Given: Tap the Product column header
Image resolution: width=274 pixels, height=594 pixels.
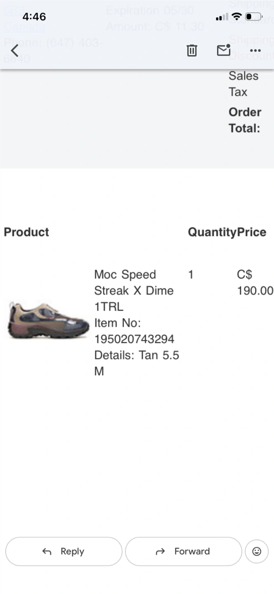Looking at the screenshot, I should pyautogui.click(x=26, y=232).
